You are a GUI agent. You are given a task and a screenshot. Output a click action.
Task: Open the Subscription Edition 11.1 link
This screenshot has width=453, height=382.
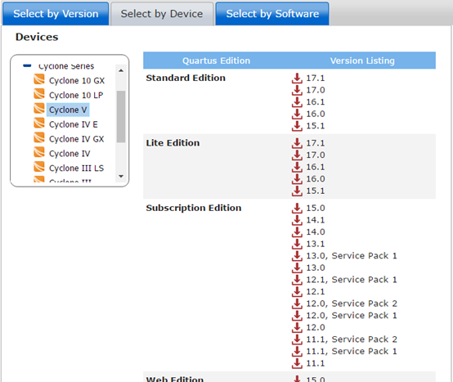pyautogui.click(x=316, y=363)
